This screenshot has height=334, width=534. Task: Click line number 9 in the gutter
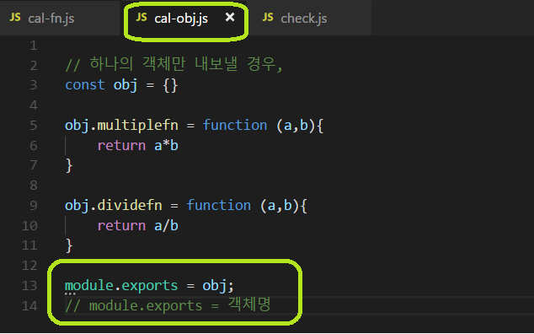click(x=34, y=205)
